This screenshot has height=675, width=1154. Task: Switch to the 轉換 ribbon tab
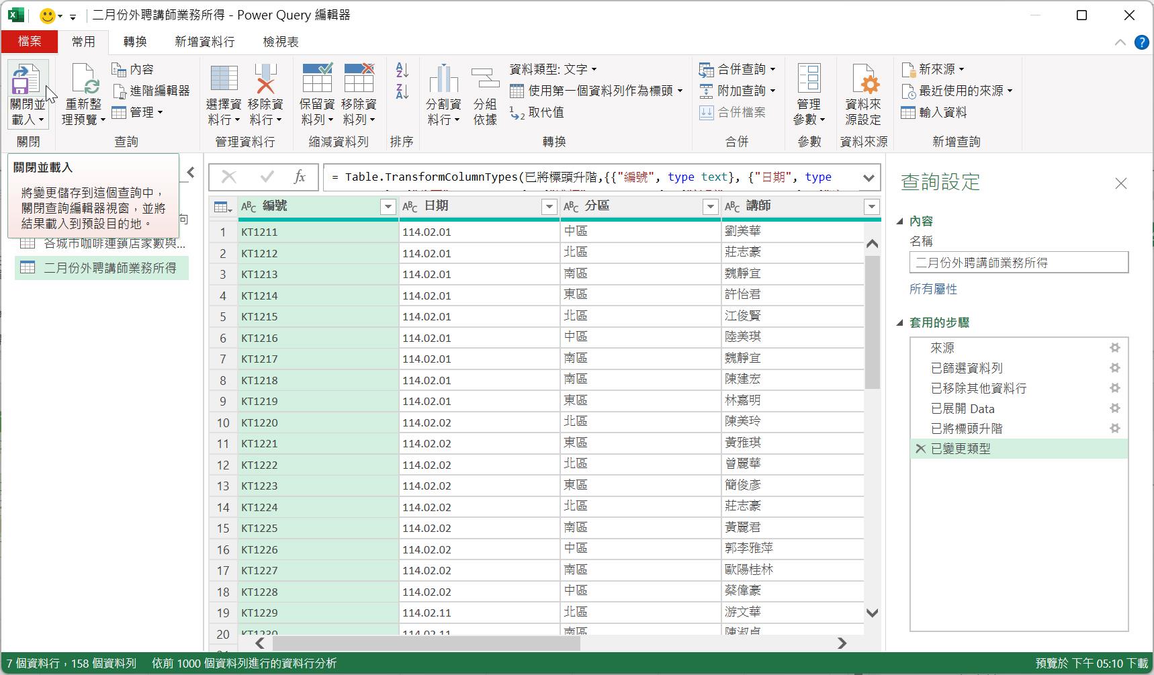(135, 42)
